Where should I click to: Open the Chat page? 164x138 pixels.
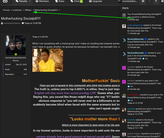point(75,1)
